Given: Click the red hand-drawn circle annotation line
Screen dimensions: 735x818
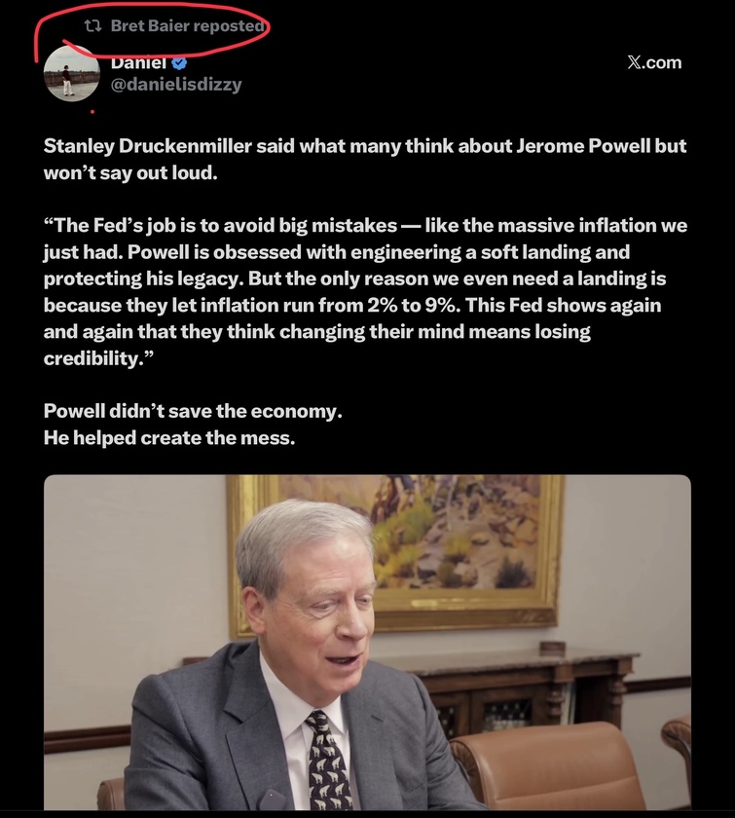Looking at the screenshot, I should click(152, 30).
